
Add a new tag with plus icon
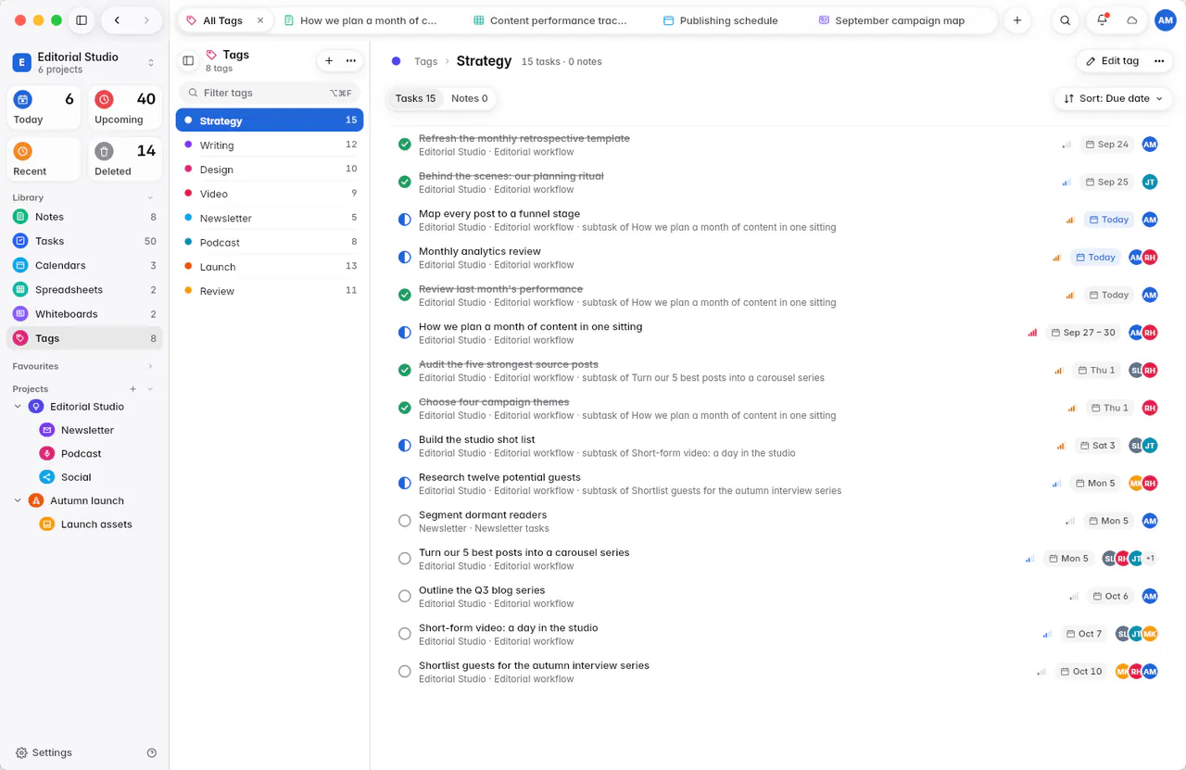pos(329,60)
